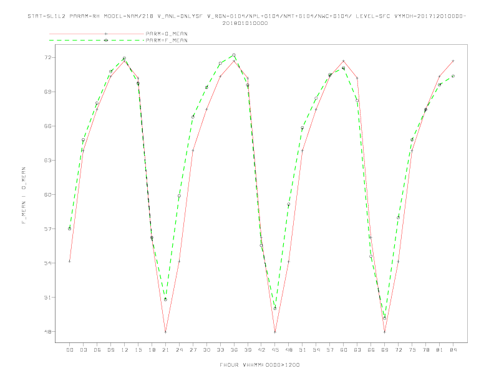Click the x-axis tick label 42
Image resolution: width=494 pixels, height=381 pixels.
[x=261, y=350]
